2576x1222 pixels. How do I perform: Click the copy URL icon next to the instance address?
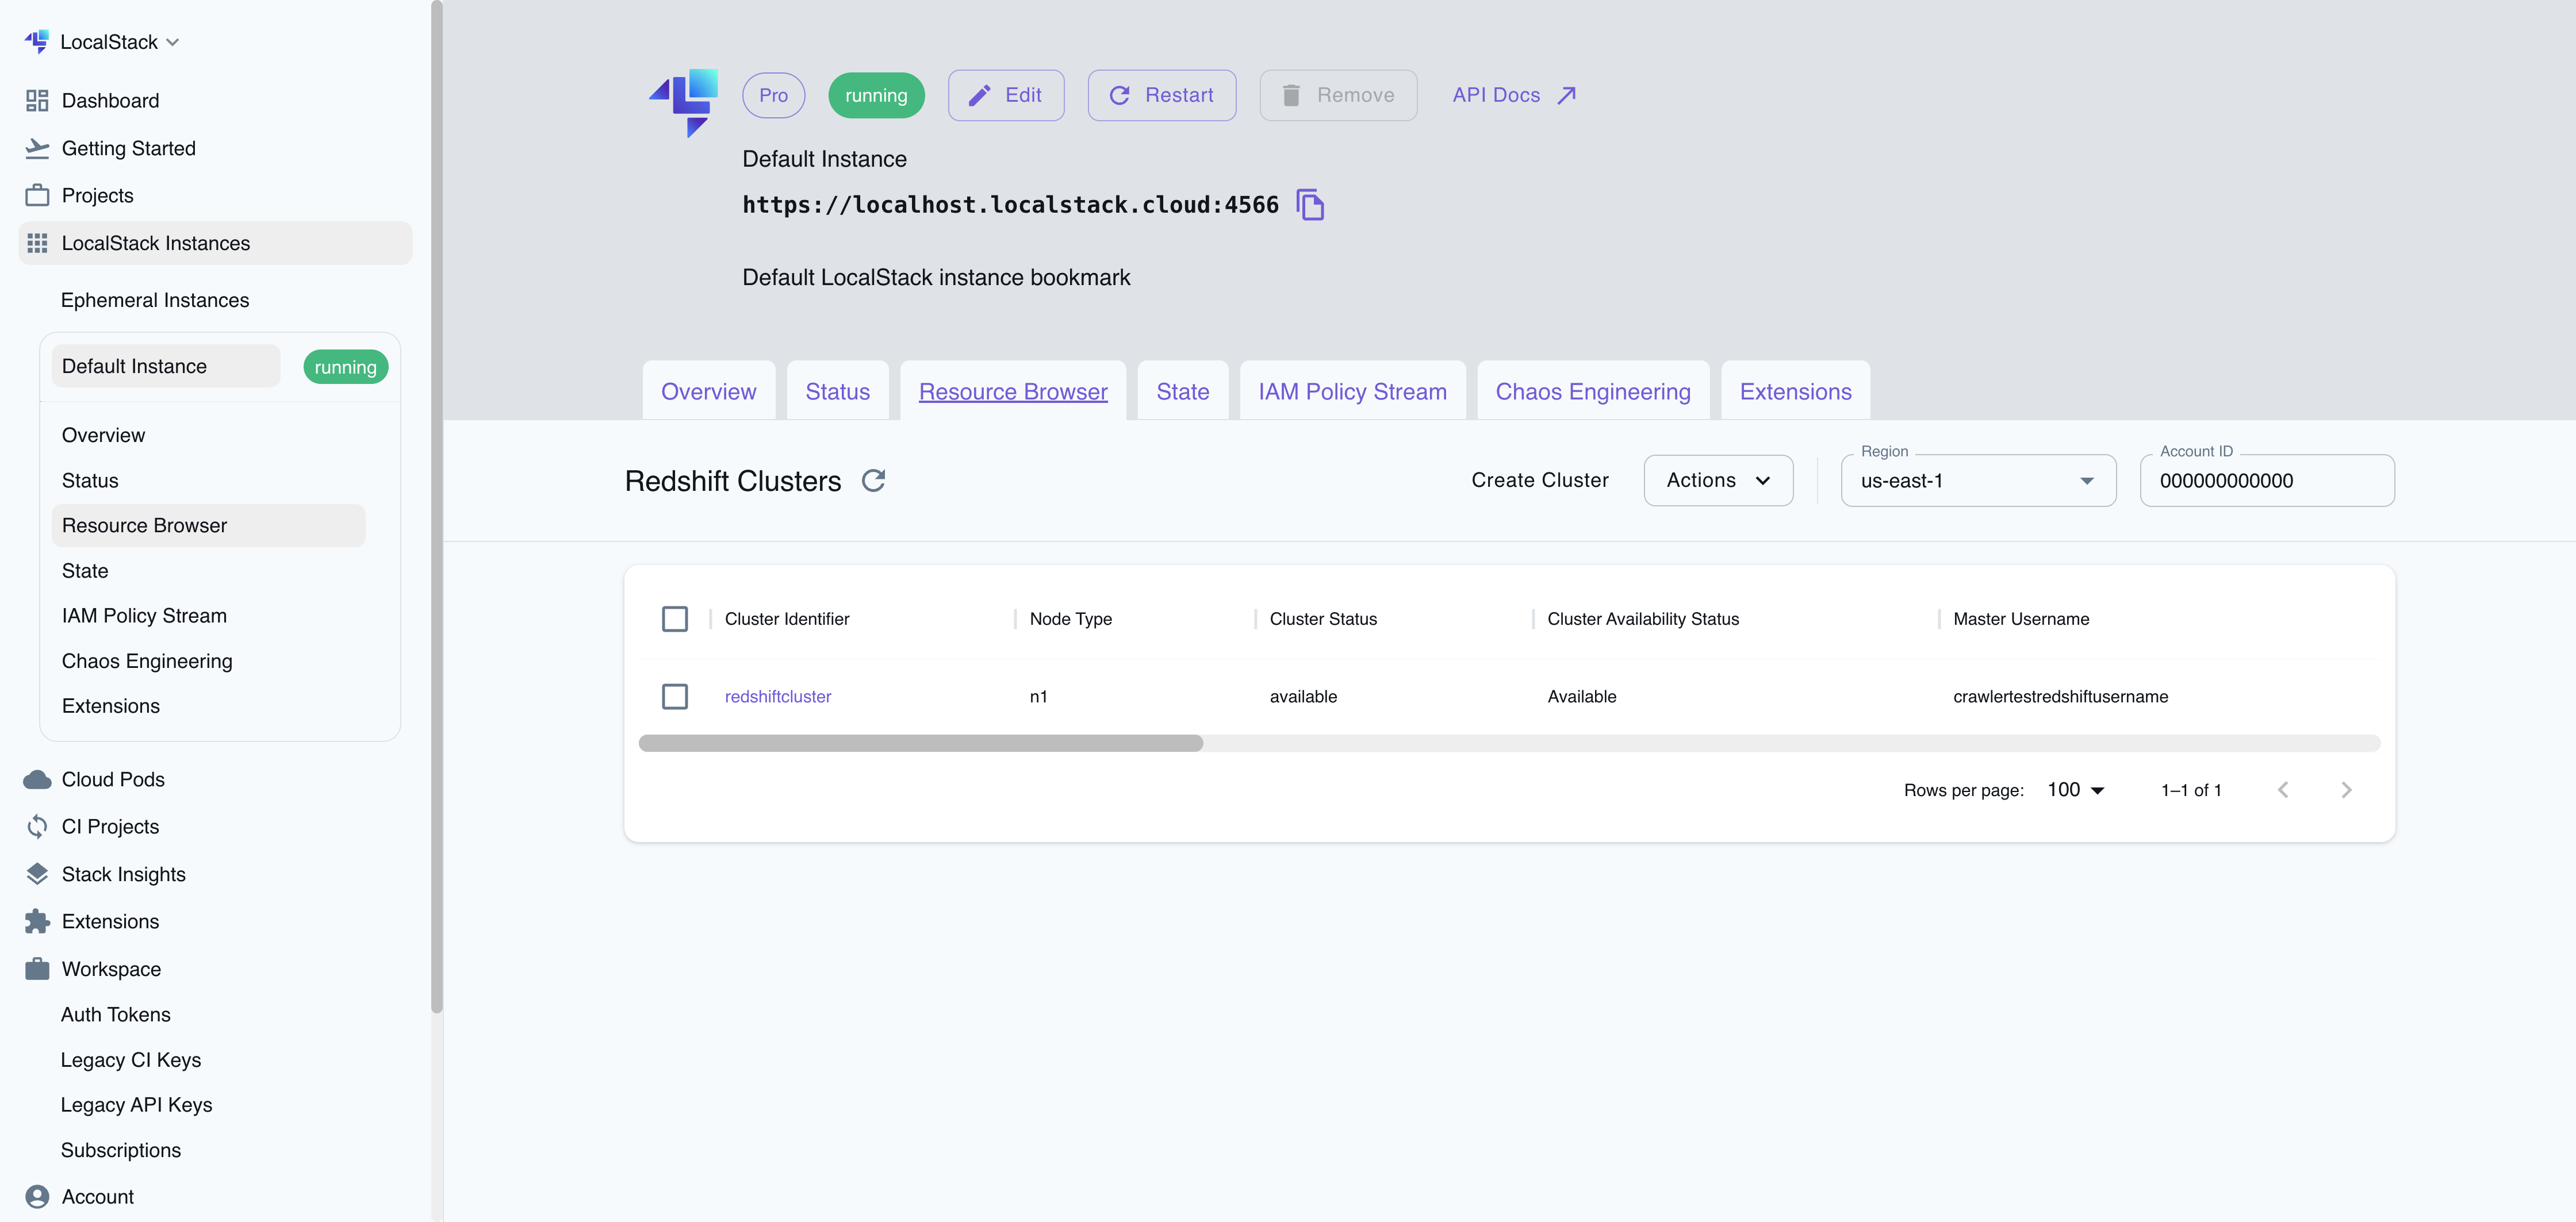tap(1311, 204)
